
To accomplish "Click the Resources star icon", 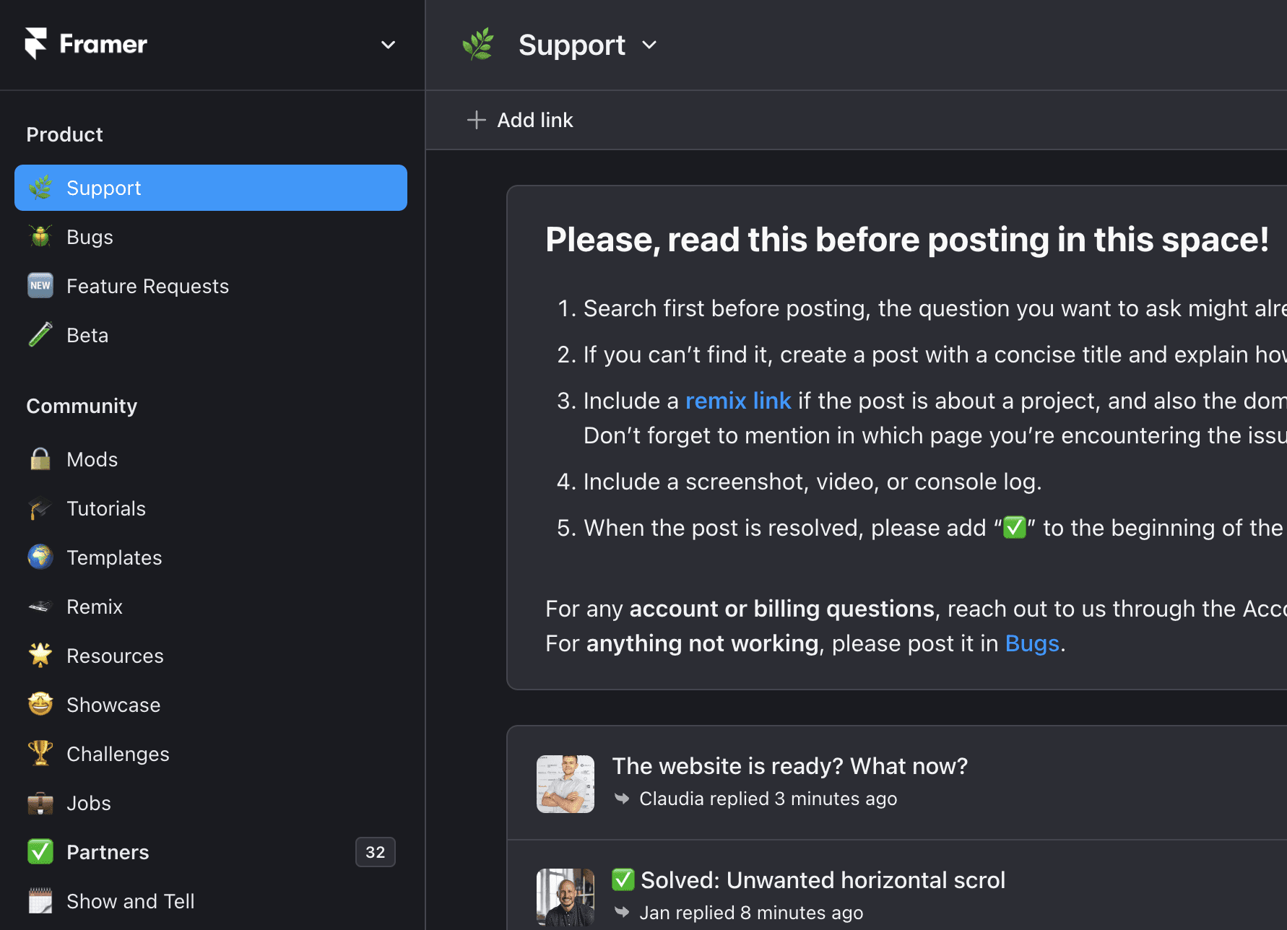I will (x=40, y=656).
